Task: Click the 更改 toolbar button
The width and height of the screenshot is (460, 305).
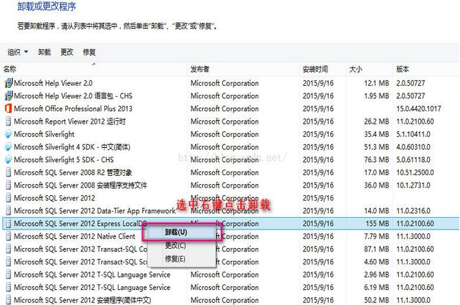Action: tap(67, 52)
